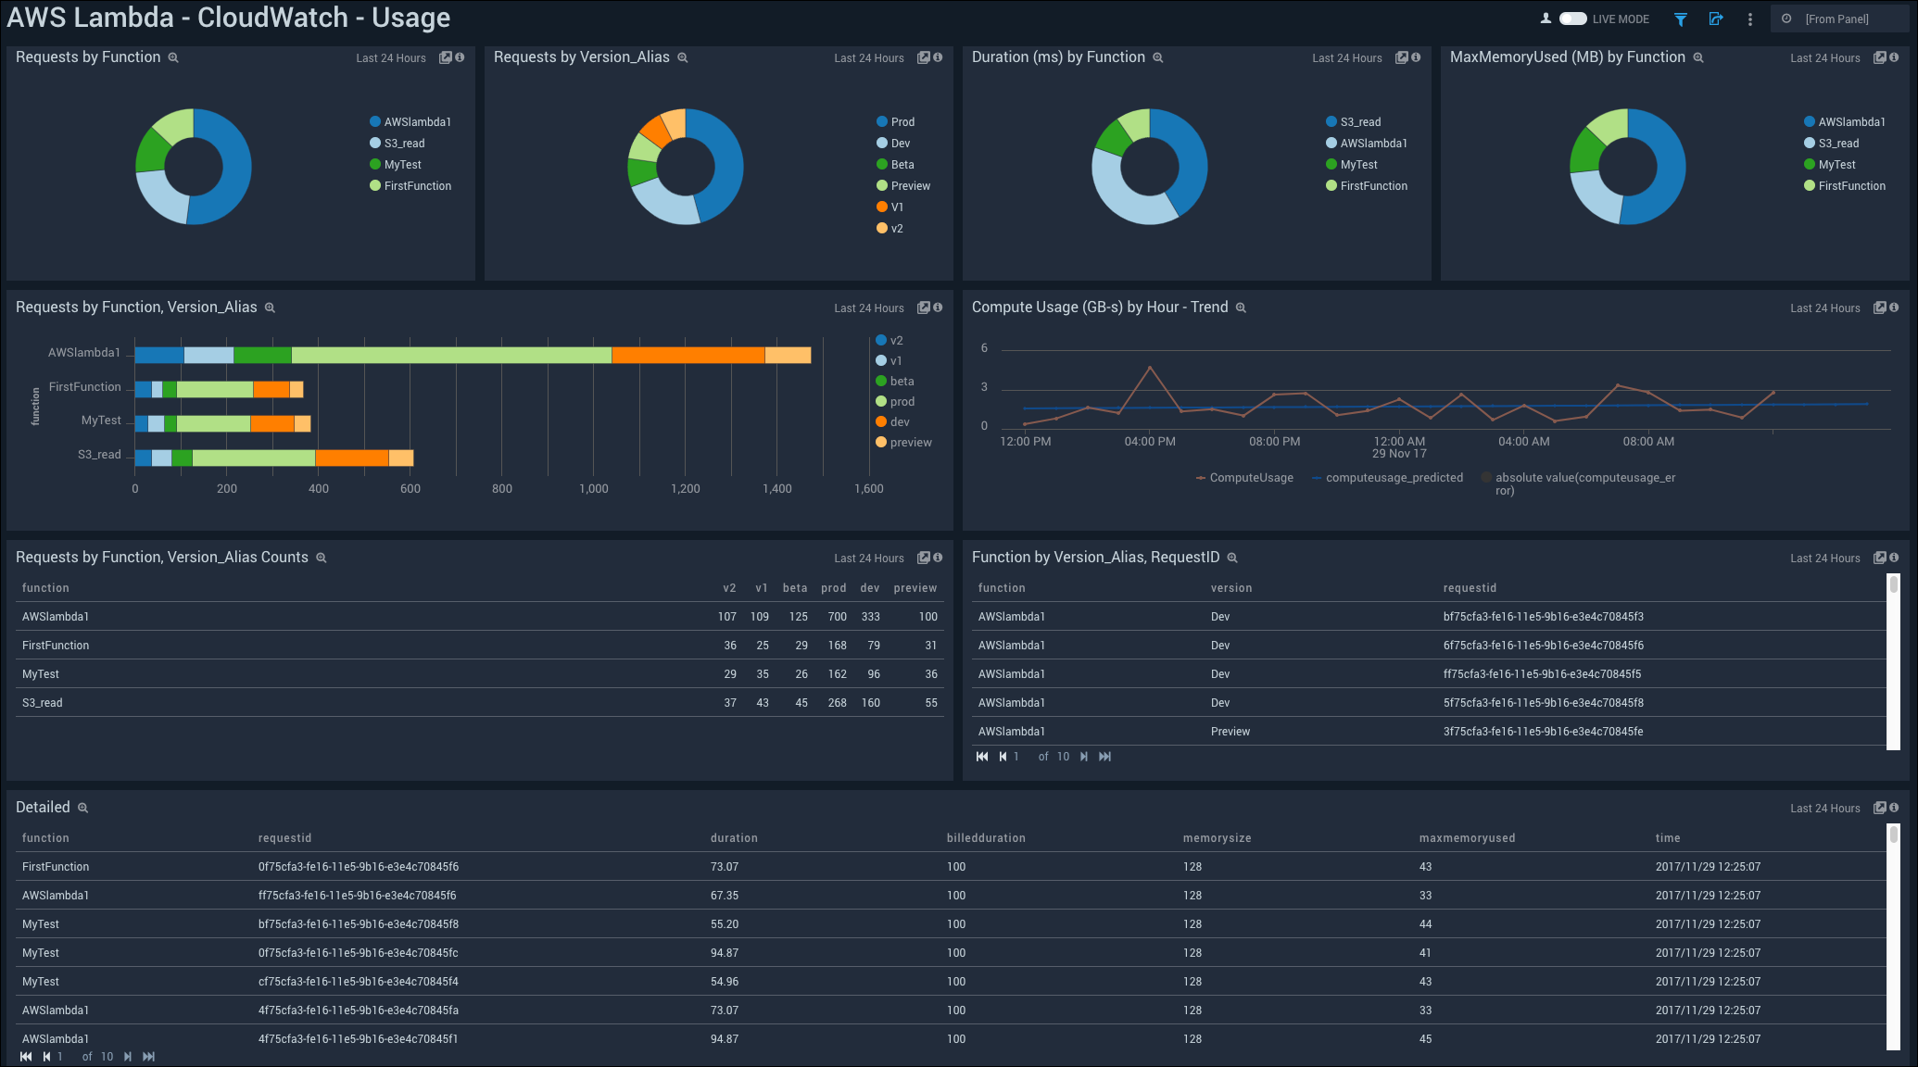Screen dimensions: 1918x1067
Task: Open the three-dot more options menu
Action: (x=1750, y=19)
